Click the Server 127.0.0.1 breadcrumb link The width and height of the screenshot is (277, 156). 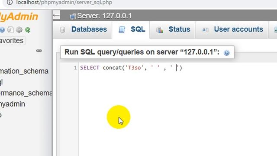(104, 16)
